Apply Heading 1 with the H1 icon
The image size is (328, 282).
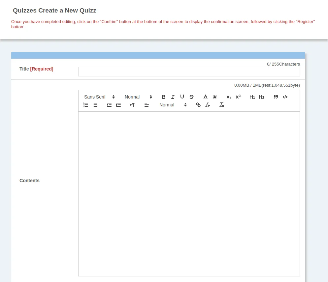click(x=252, y=97)
